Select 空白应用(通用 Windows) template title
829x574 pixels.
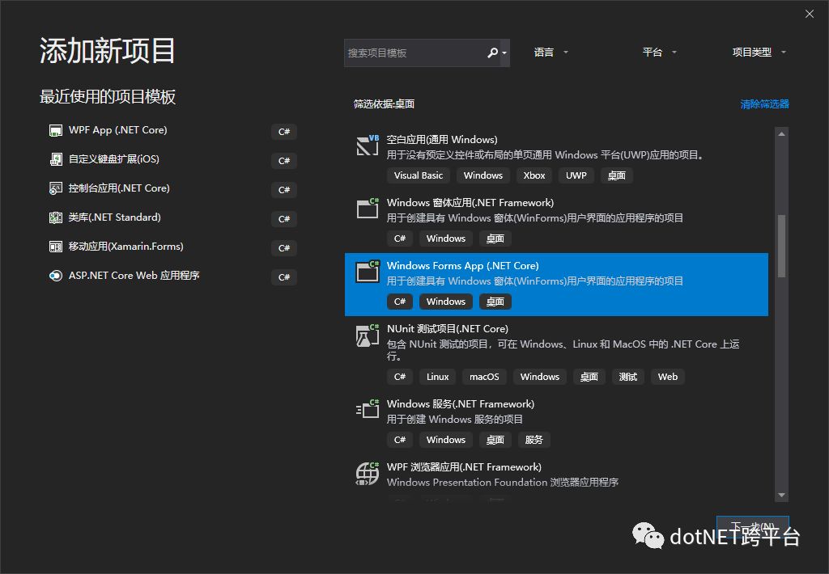coord(442,139)
